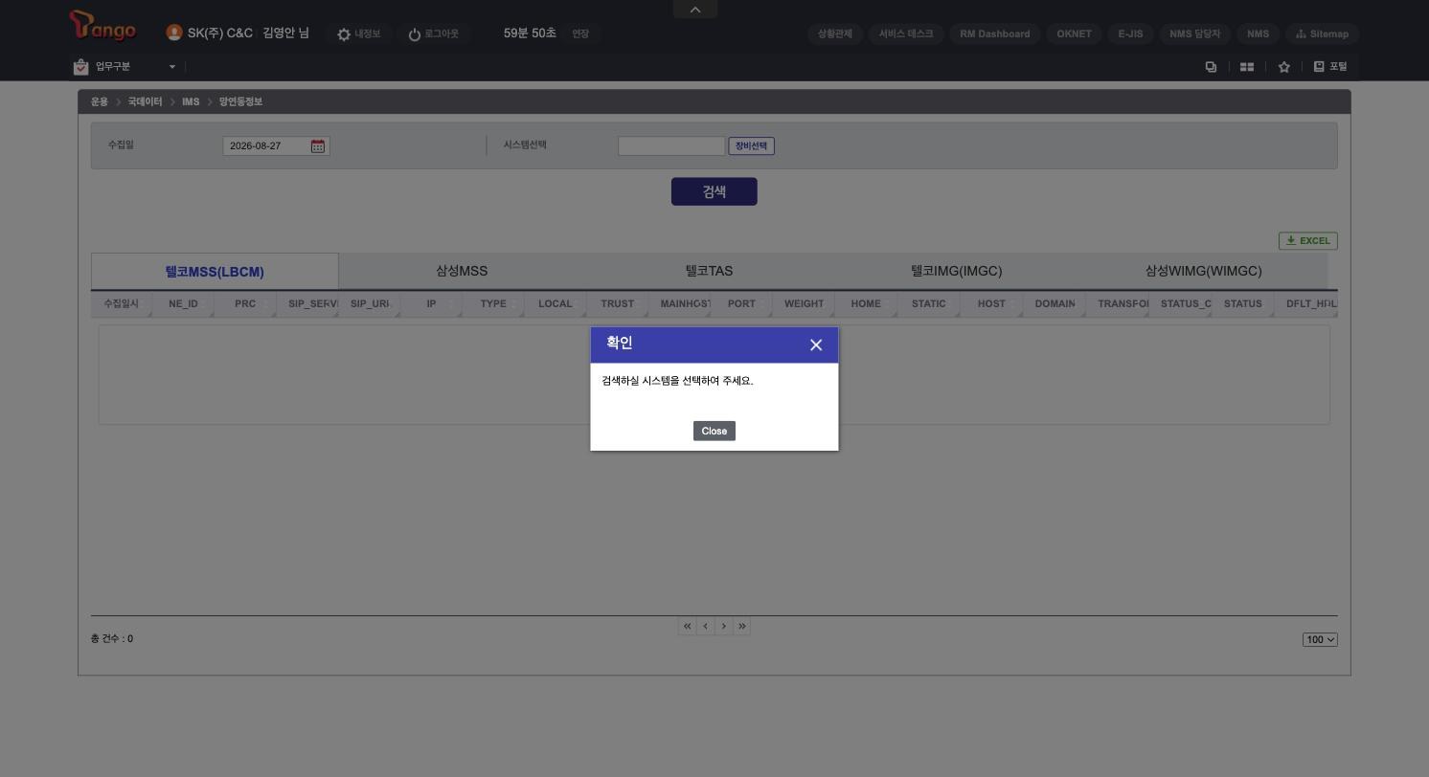Click the Close button in dialog

(714, 431)
